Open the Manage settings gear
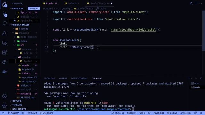Viewport: 205px width, 115px height. pyautogui.click(x=4, y=106)
